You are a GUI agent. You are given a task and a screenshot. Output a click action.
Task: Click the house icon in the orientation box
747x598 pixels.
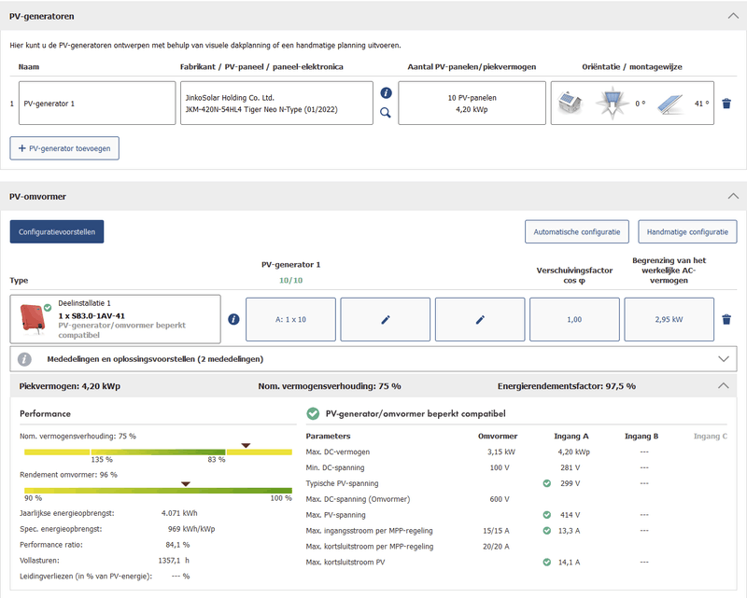570,104
